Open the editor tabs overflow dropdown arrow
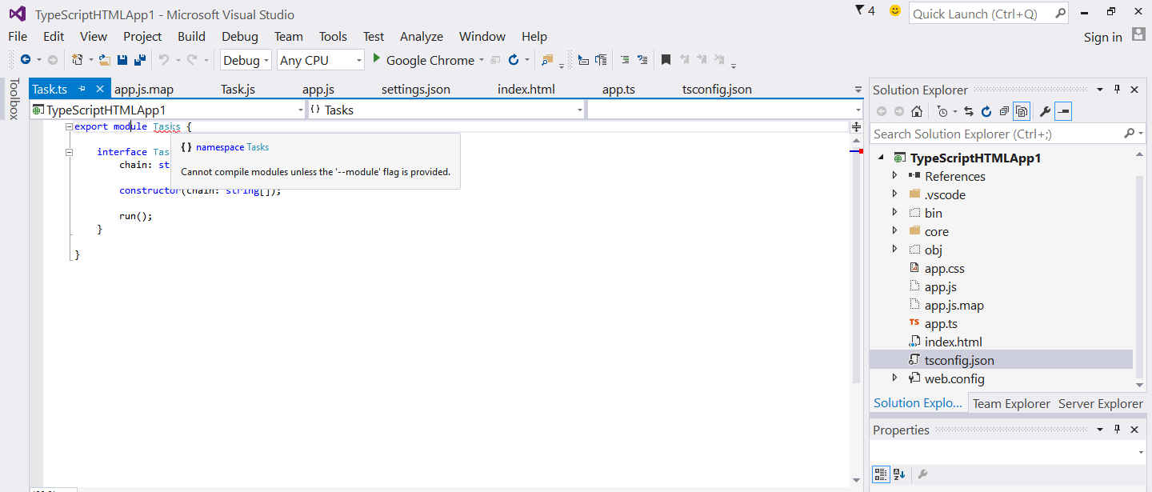1152x492 pixels. pyautogui.click(x=858, y=90)
